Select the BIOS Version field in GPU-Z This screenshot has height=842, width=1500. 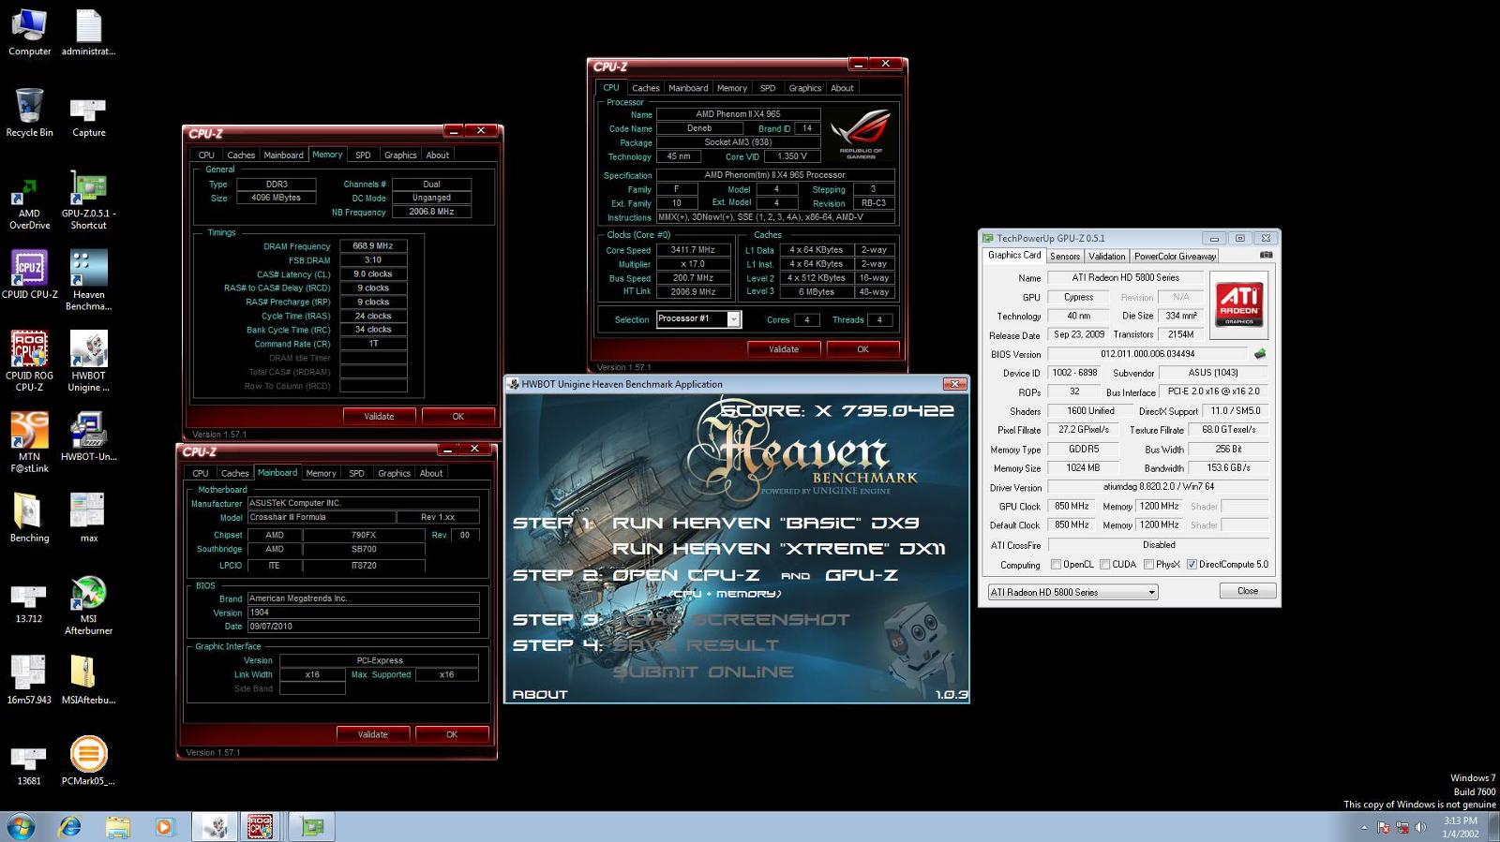[x=1147, y=354]
